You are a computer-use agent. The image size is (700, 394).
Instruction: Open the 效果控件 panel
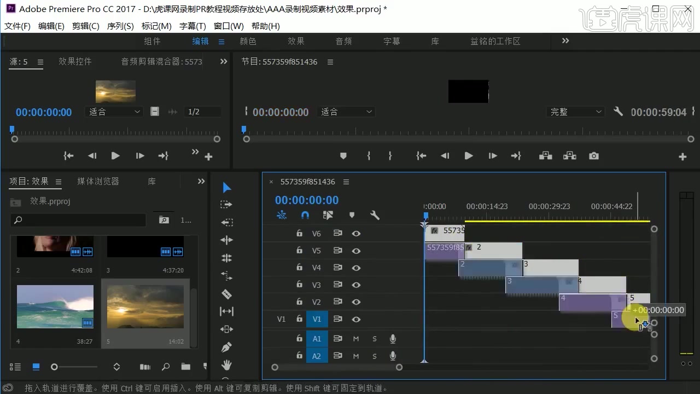tap(75, 61)
